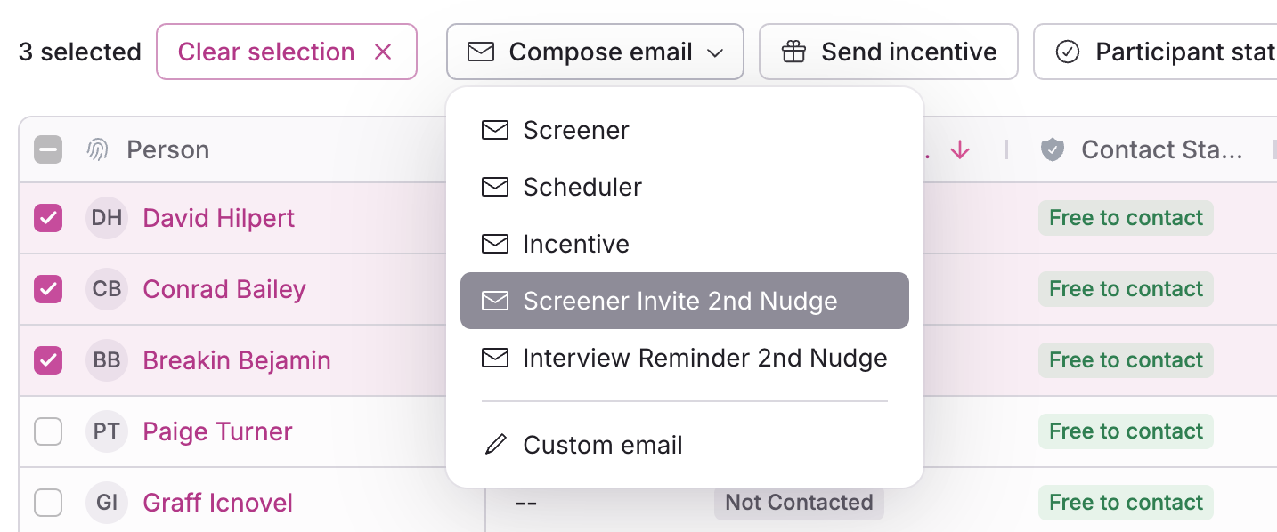Click the DH avatar for David Hilpert
The image size is (1277, 532).
tap(107, 218)
